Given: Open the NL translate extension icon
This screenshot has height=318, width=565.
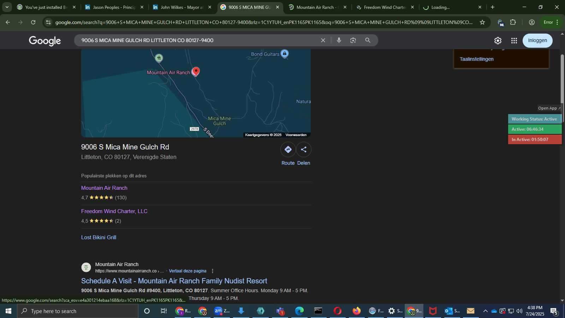Looking at the screenshot, I should tap(500, 23).
